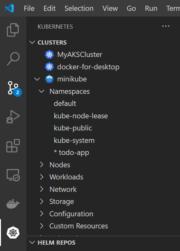
Task: Open Source Control view with 2 changes
Action: click(14, 88)
